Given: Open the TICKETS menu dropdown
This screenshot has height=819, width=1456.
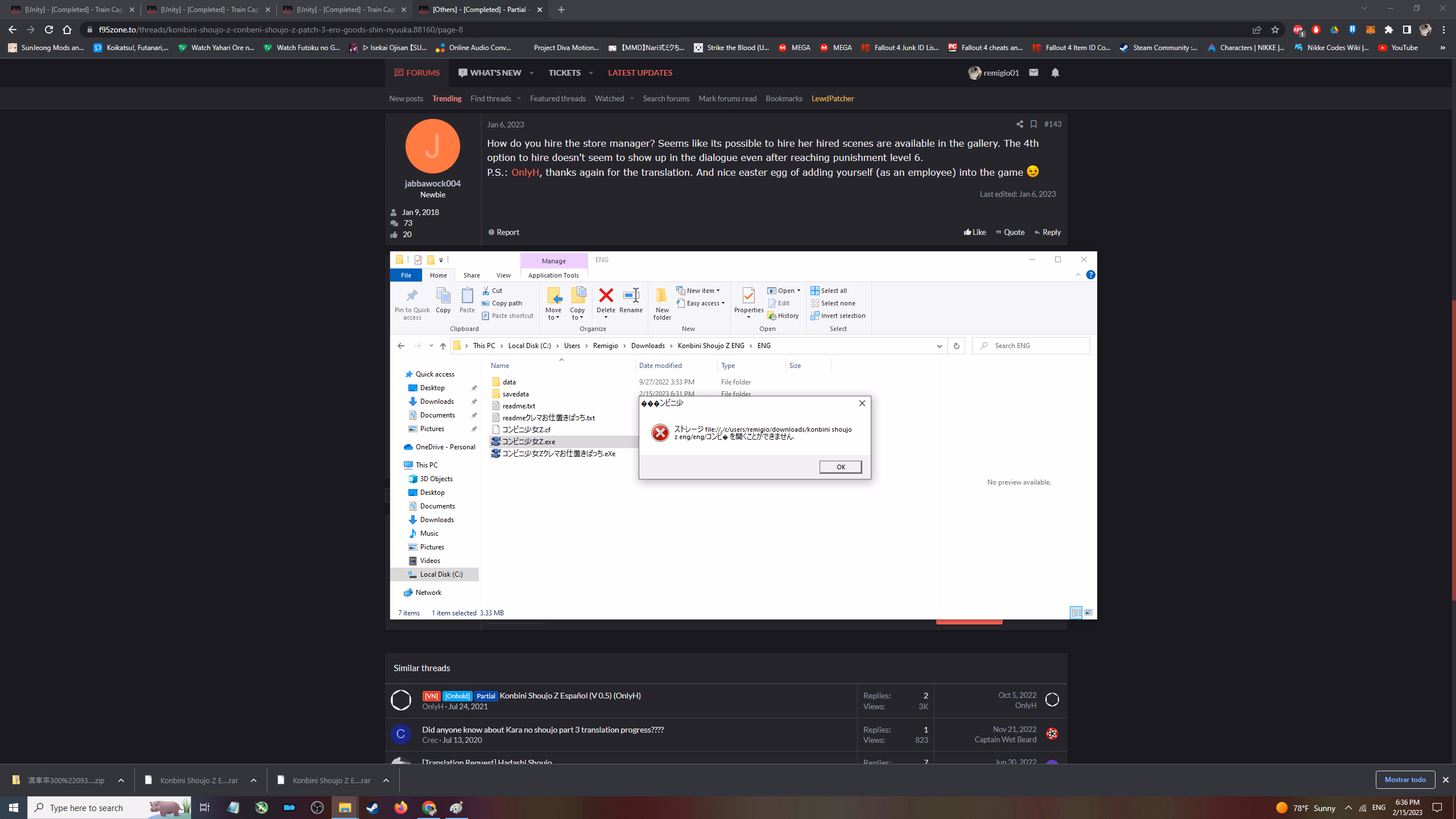Looking at the screenshot, I should tap(591, 73).
